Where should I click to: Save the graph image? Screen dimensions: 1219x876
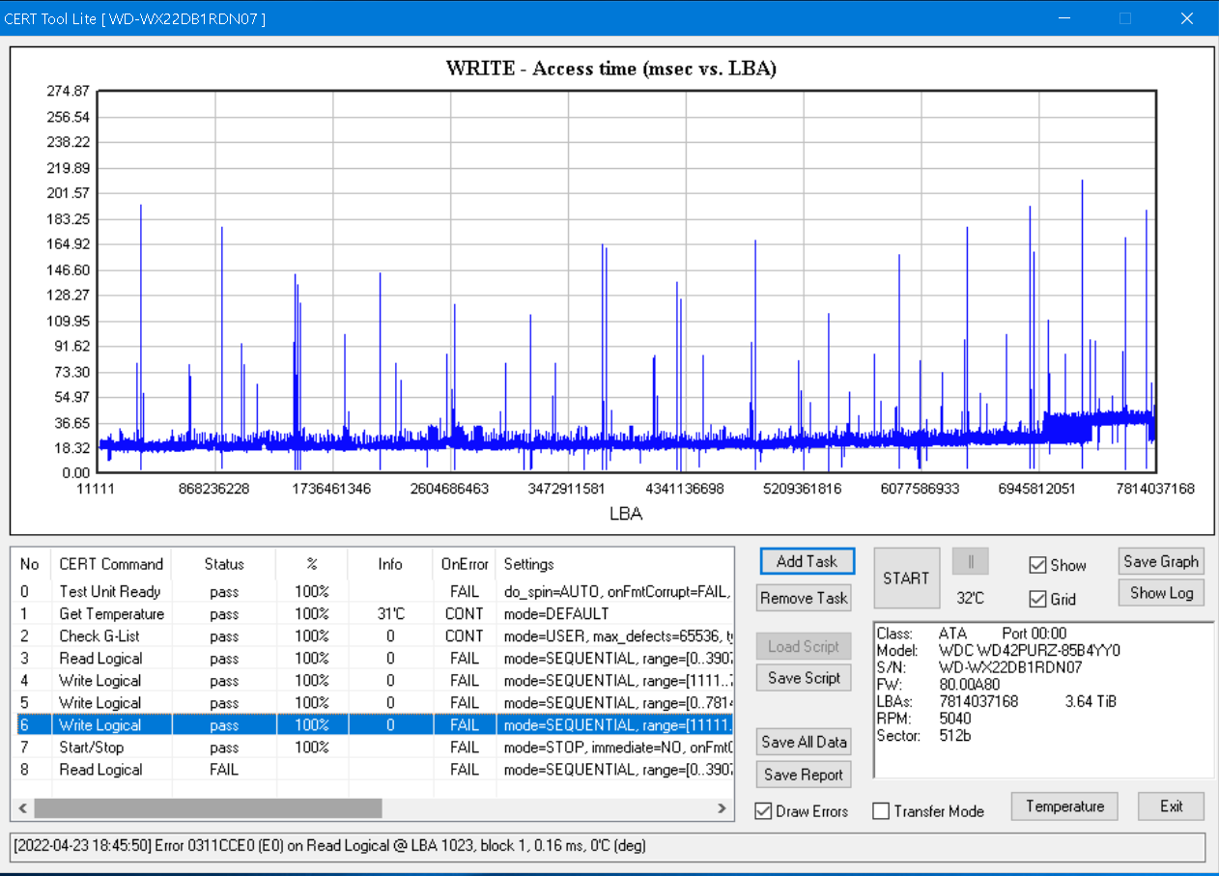point(1161,562)
